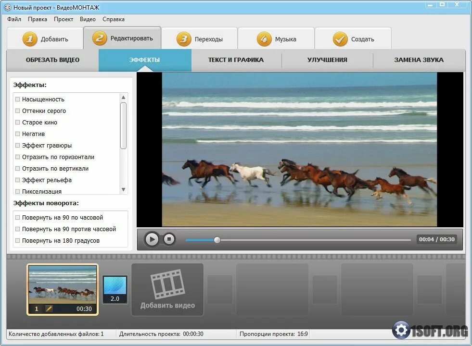Click the effects list scroll down arrow

click(123, 189)
